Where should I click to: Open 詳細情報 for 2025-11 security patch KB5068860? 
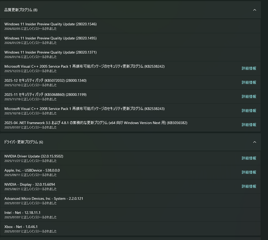249,96
